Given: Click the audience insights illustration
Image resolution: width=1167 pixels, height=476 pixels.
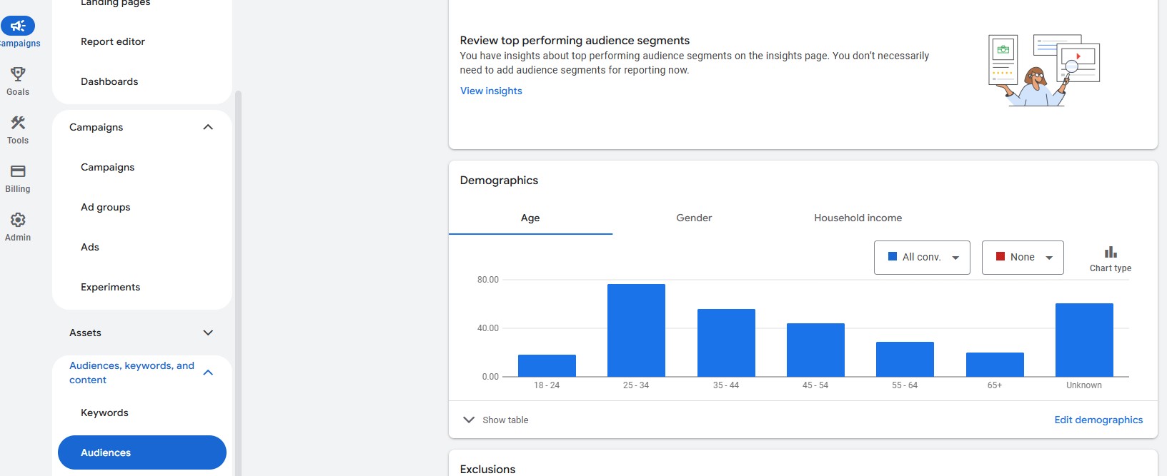Looking at the screenshot, I should [x=1044, y=70].
